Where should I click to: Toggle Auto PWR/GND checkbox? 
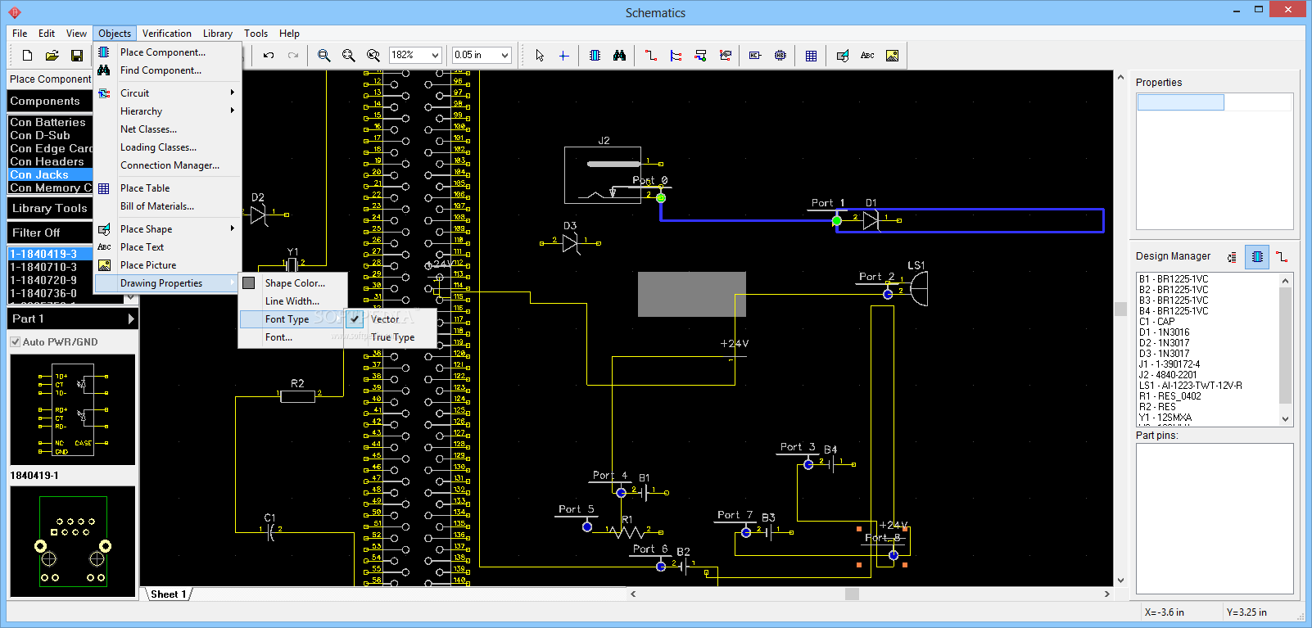click(16, 342)
